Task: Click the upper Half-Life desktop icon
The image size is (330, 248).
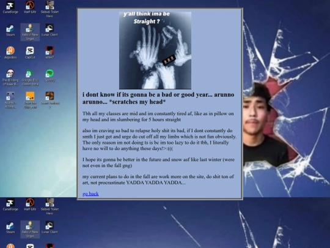Action: 30,7
